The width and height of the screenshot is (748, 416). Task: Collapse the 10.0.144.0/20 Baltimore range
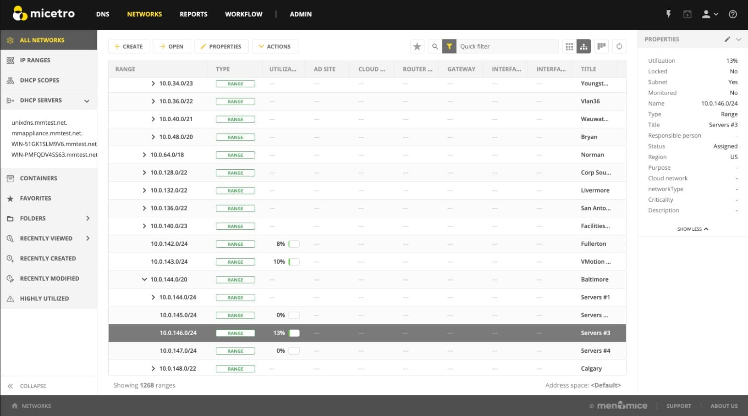click(144, 279)
